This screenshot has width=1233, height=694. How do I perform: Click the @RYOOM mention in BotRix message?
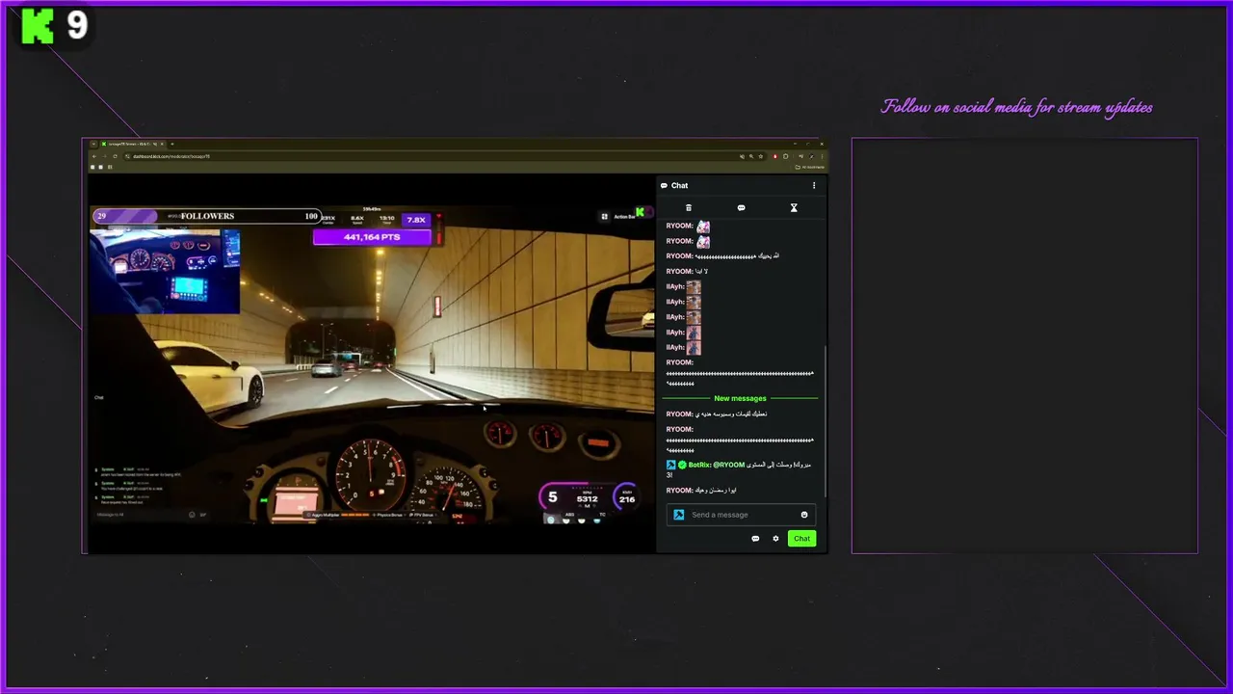[729, 465]
